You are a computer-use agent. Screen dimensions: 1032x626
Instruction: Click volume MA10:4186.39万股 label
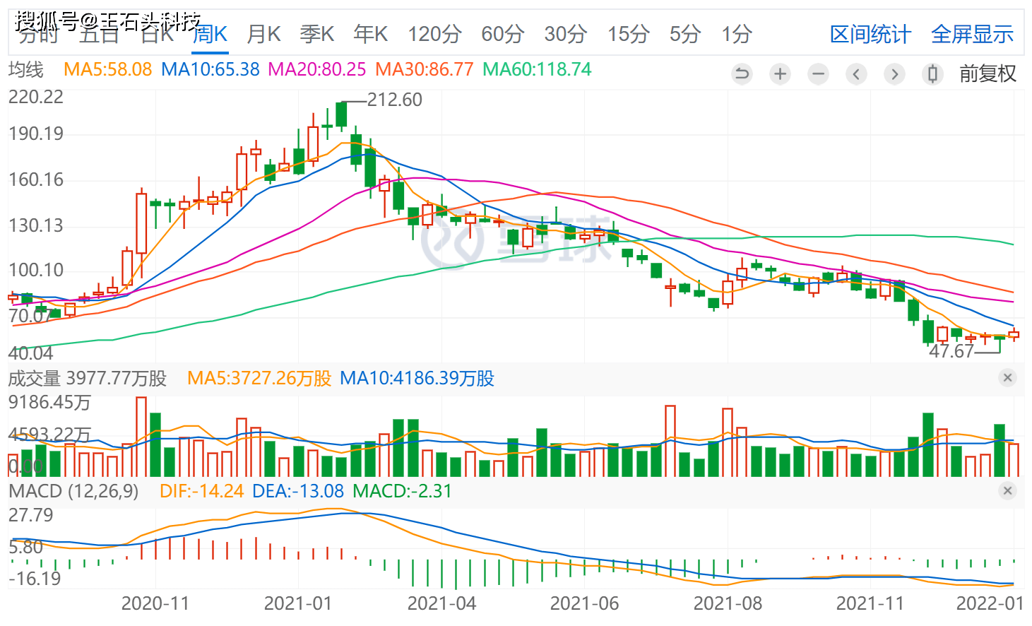417,378
